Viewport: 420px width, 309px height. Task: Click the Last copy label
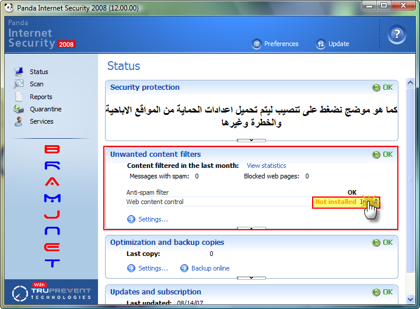143,254
